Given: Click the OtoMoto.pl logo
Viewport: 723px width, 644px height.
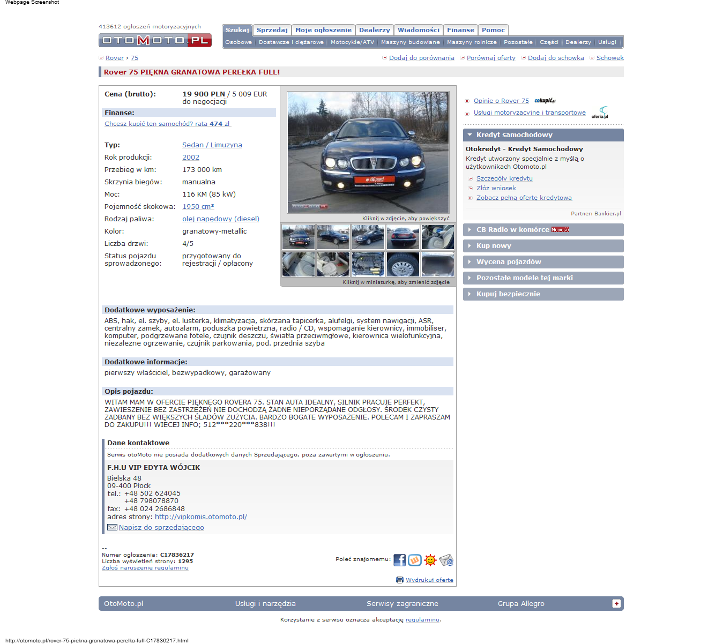Looking at the screenshot, I should tap(155, 40).
